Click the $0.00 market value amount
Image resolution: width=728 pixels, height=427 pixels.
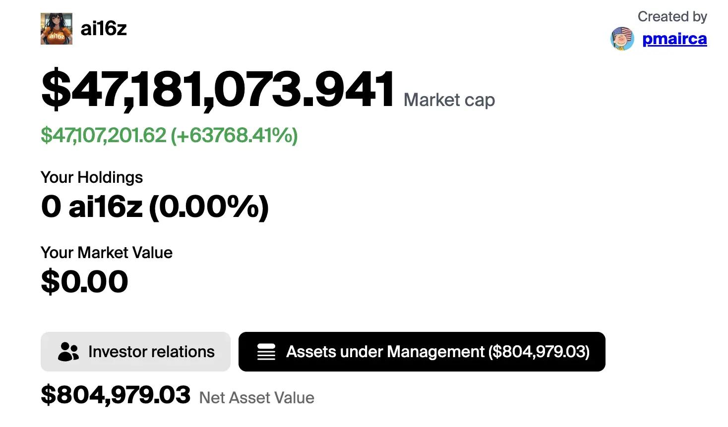click(x=84, y=281)
